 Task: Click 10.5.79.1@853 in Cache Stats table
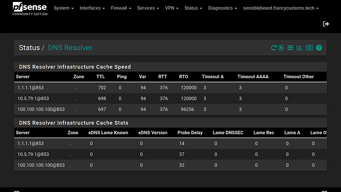point(33,154)
